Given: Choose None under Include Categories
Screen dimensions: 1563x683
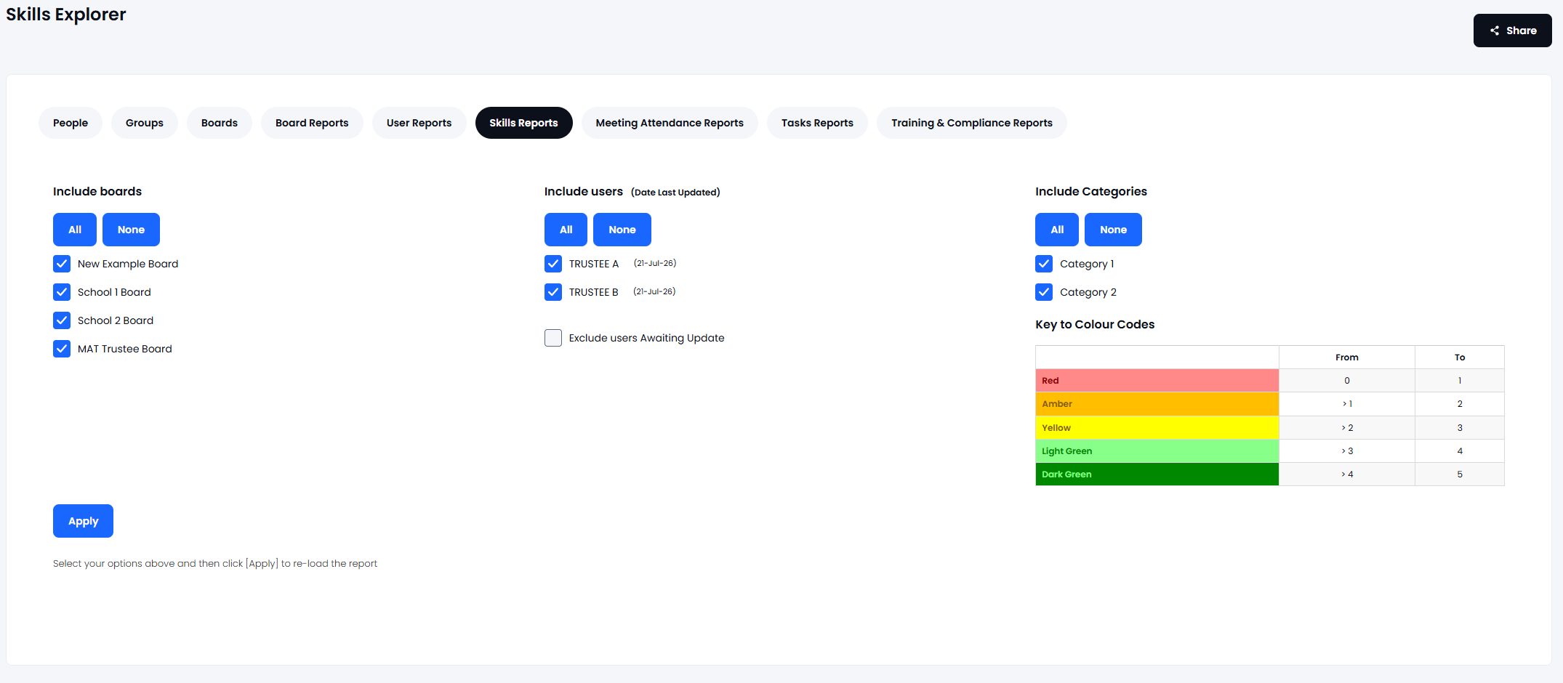Looking at the screenshot, I should coord(1113,230).
